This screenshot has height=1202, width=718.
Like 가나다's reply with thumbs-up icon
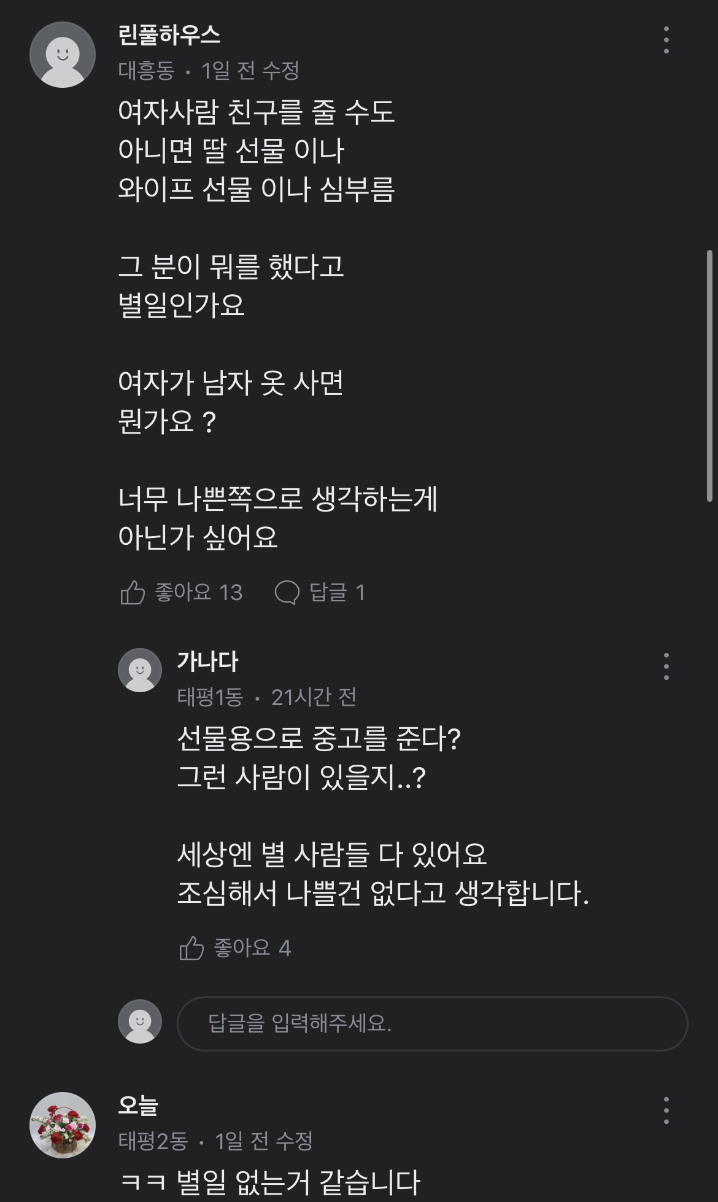click(191, 948)
